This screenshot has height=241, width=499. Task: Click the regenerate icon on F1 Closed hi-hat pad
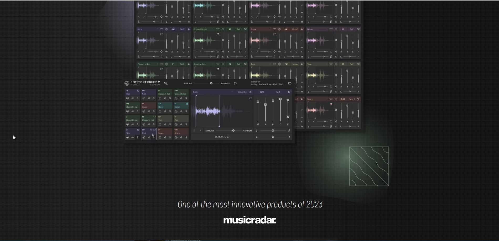tap(154, 117)
